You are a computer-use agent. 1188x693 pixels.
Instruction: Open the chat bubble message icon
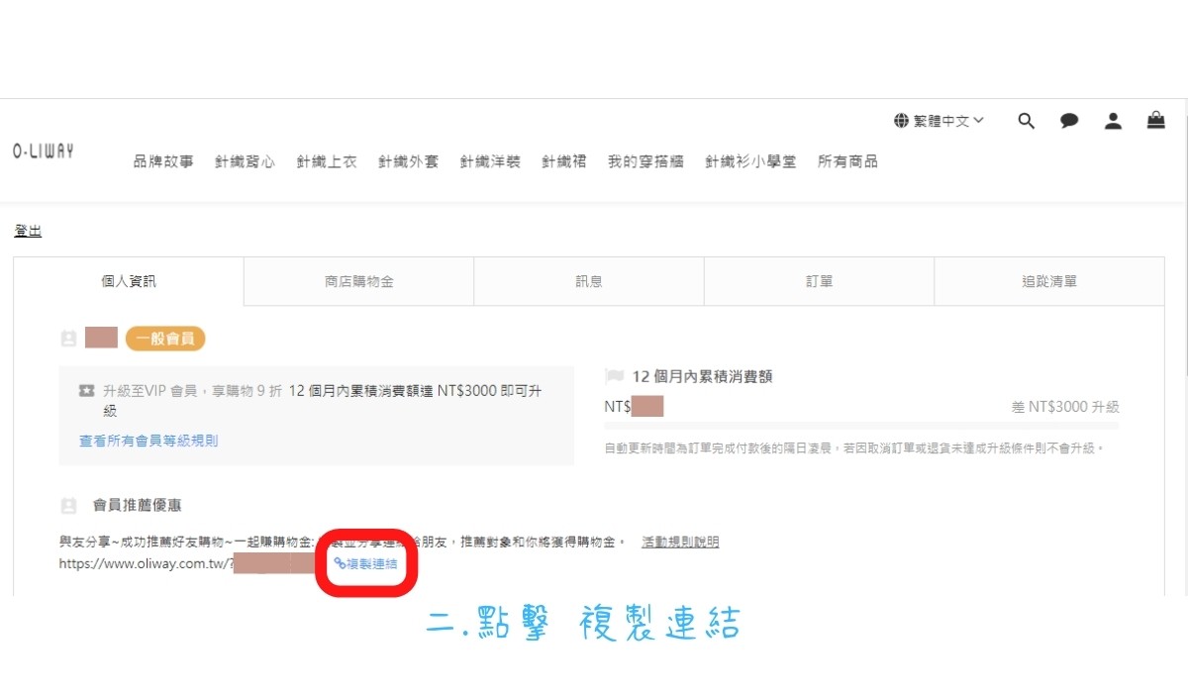tap(1069, 121)
